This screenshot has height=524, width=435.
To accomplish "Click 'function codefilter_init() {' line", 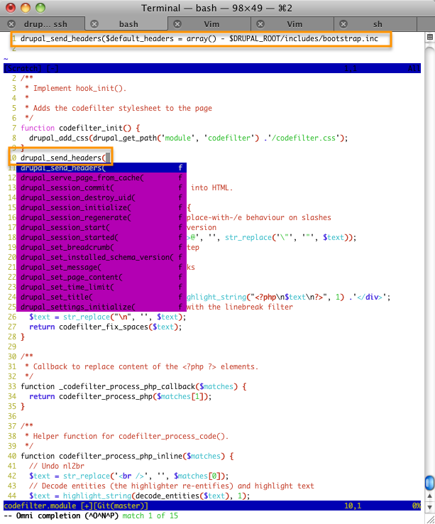I will pos(80,128).
